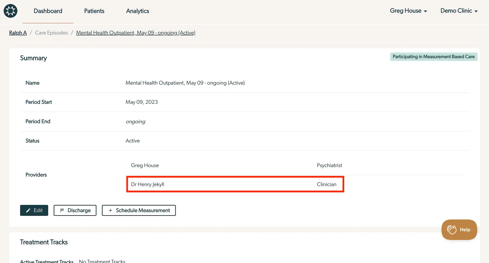Select provider Dr Henry Jekyll row
The height and width of the screenshot is (263, 489).
point(235,184)
